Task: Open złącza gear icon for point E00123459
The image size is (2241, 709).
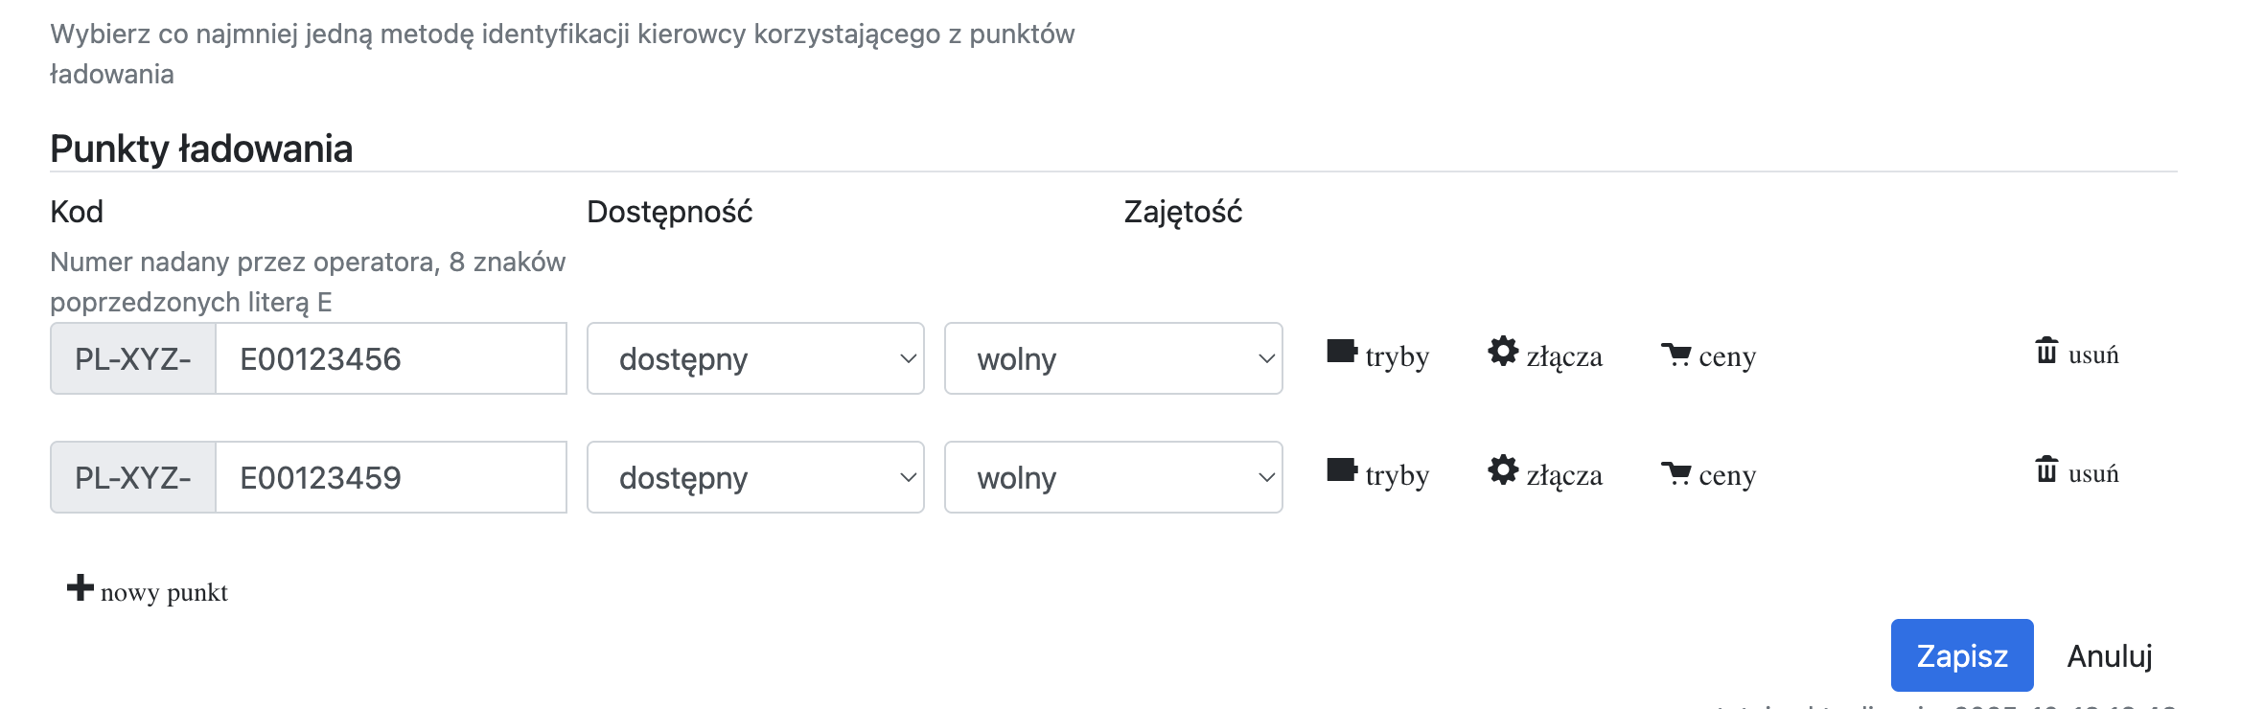Action: click(1503, 470)
